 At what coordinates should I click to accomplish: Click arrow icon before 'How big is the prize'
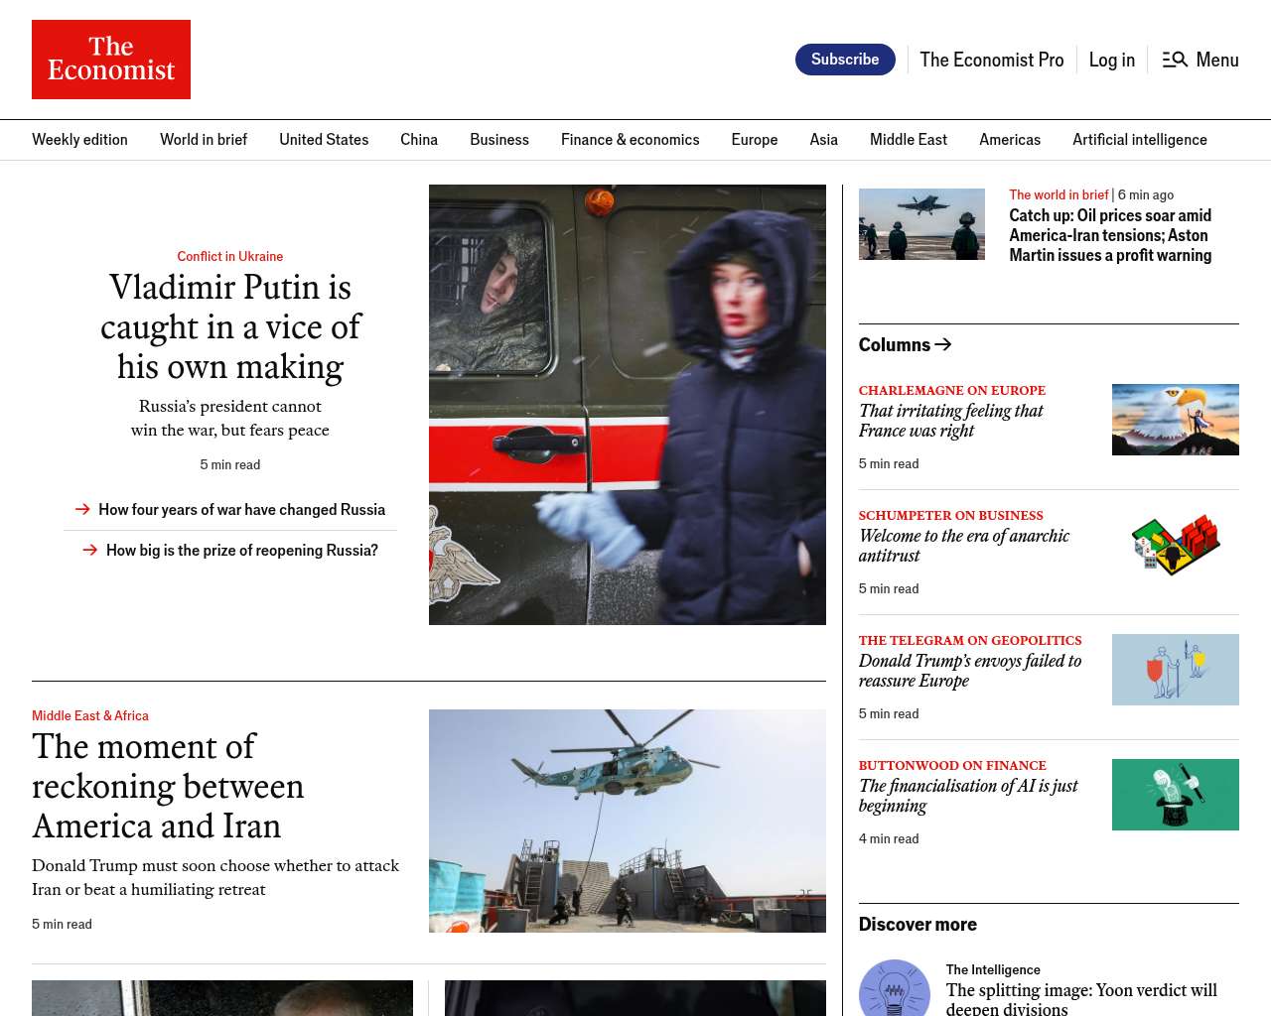point(90,550)
